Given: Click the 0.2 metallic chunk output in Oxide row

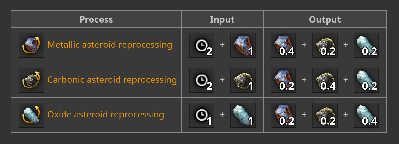Looking at the screenshot, I should click(x=283, y=115).
